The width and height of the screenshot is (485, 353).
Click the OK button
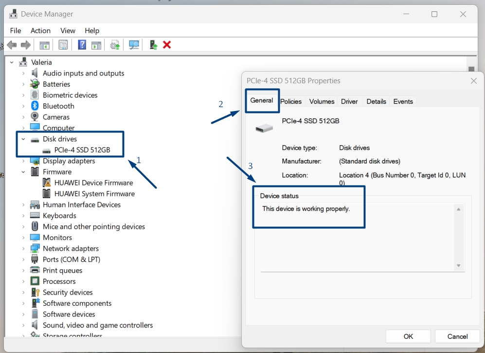tap(408, 336)
